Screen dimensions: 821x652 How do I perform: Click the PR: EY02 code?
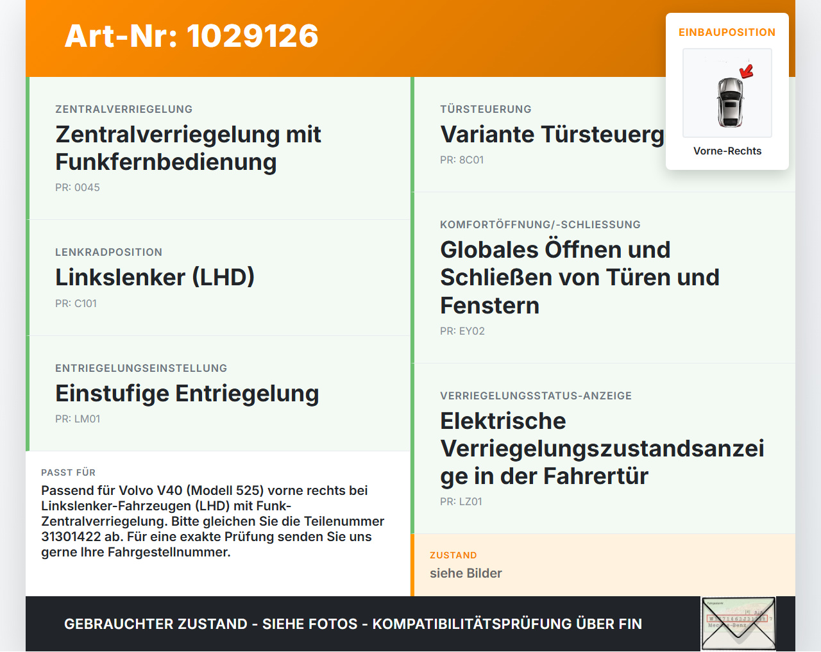462,331
